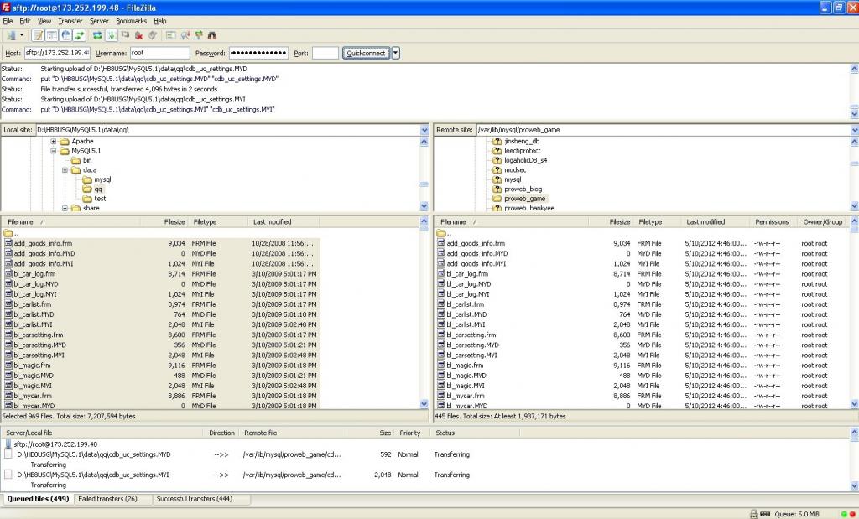Toggle the message log display
Screen dimensions: 859x519
coord(38,35)
